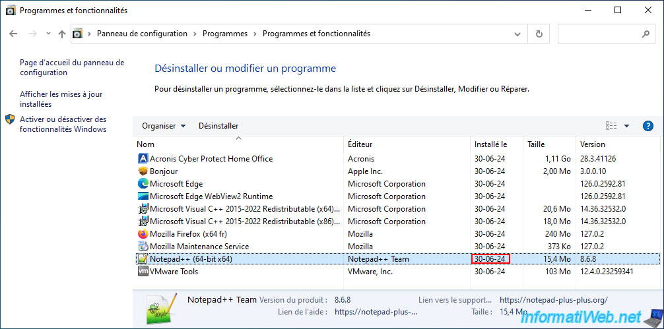The height and width of the screenshot is (329, 664).
Task: Click the large Notepad++ details pane icon
Action: (x=162, y=309)
